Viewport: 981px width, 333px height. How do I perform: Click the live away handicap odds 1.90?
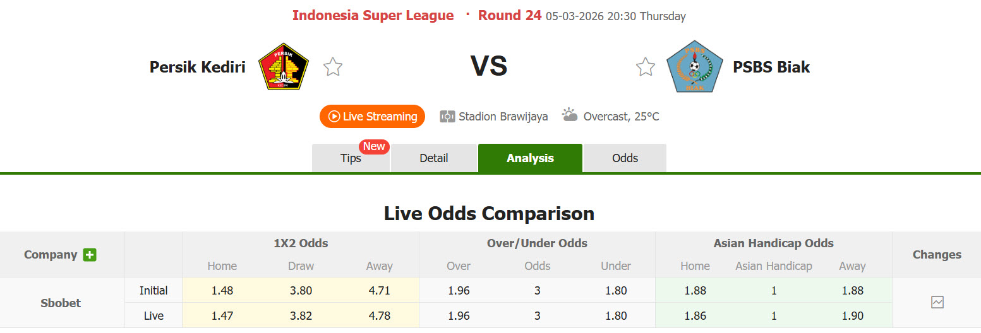click(x=852, y=315)
